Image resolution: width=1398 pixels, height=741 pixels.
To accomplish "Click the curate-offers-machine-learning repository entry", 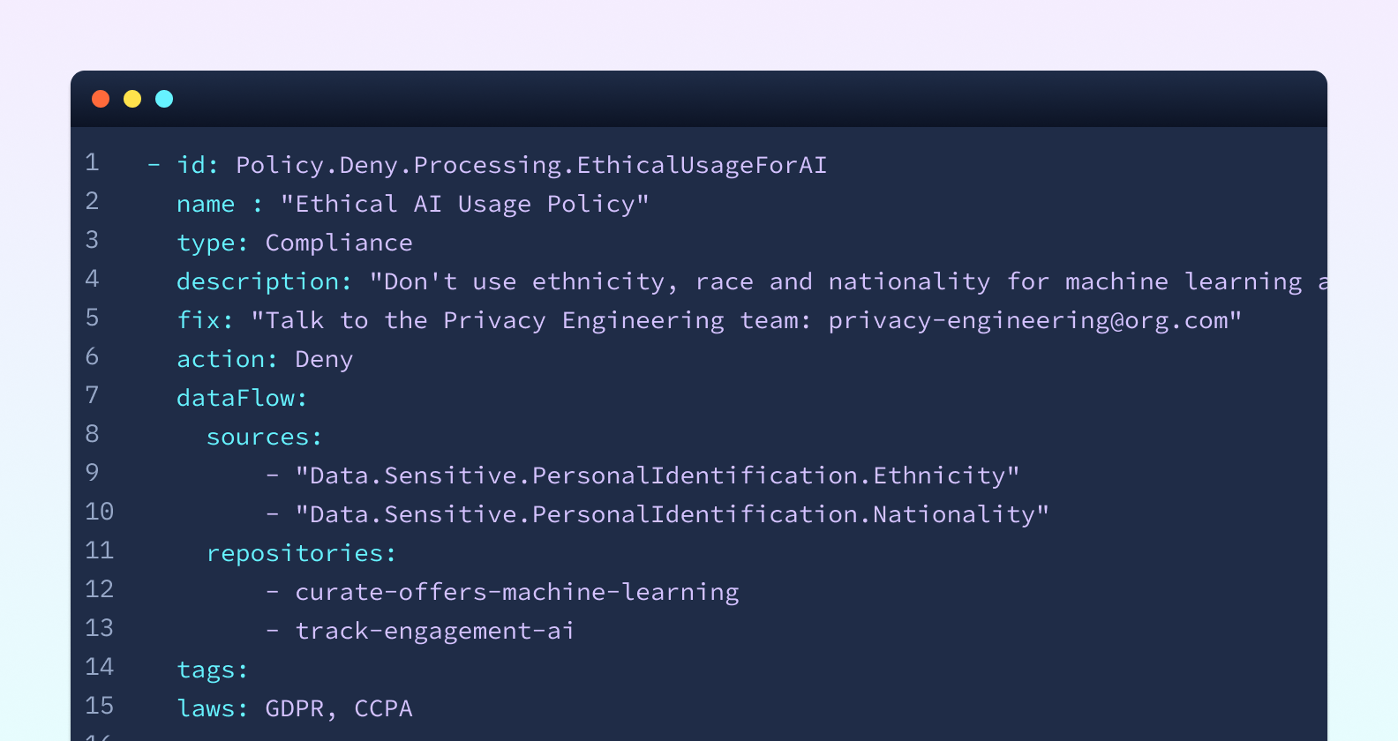I will tap(517, 592).
